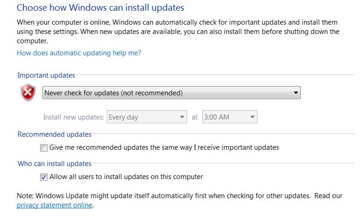This screenshot has height=220, width=361.
Task: Click the Allow all users label text
Action: (x=126, y=177)
